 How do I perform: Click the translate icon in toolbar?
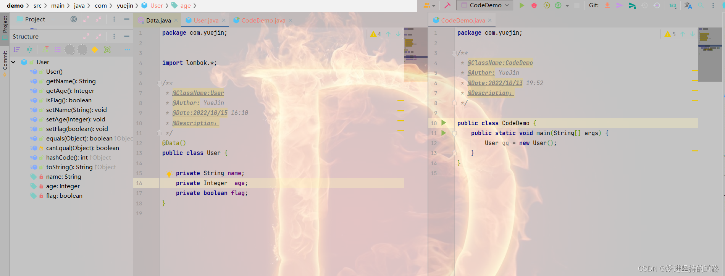click(x=688, y=5)
